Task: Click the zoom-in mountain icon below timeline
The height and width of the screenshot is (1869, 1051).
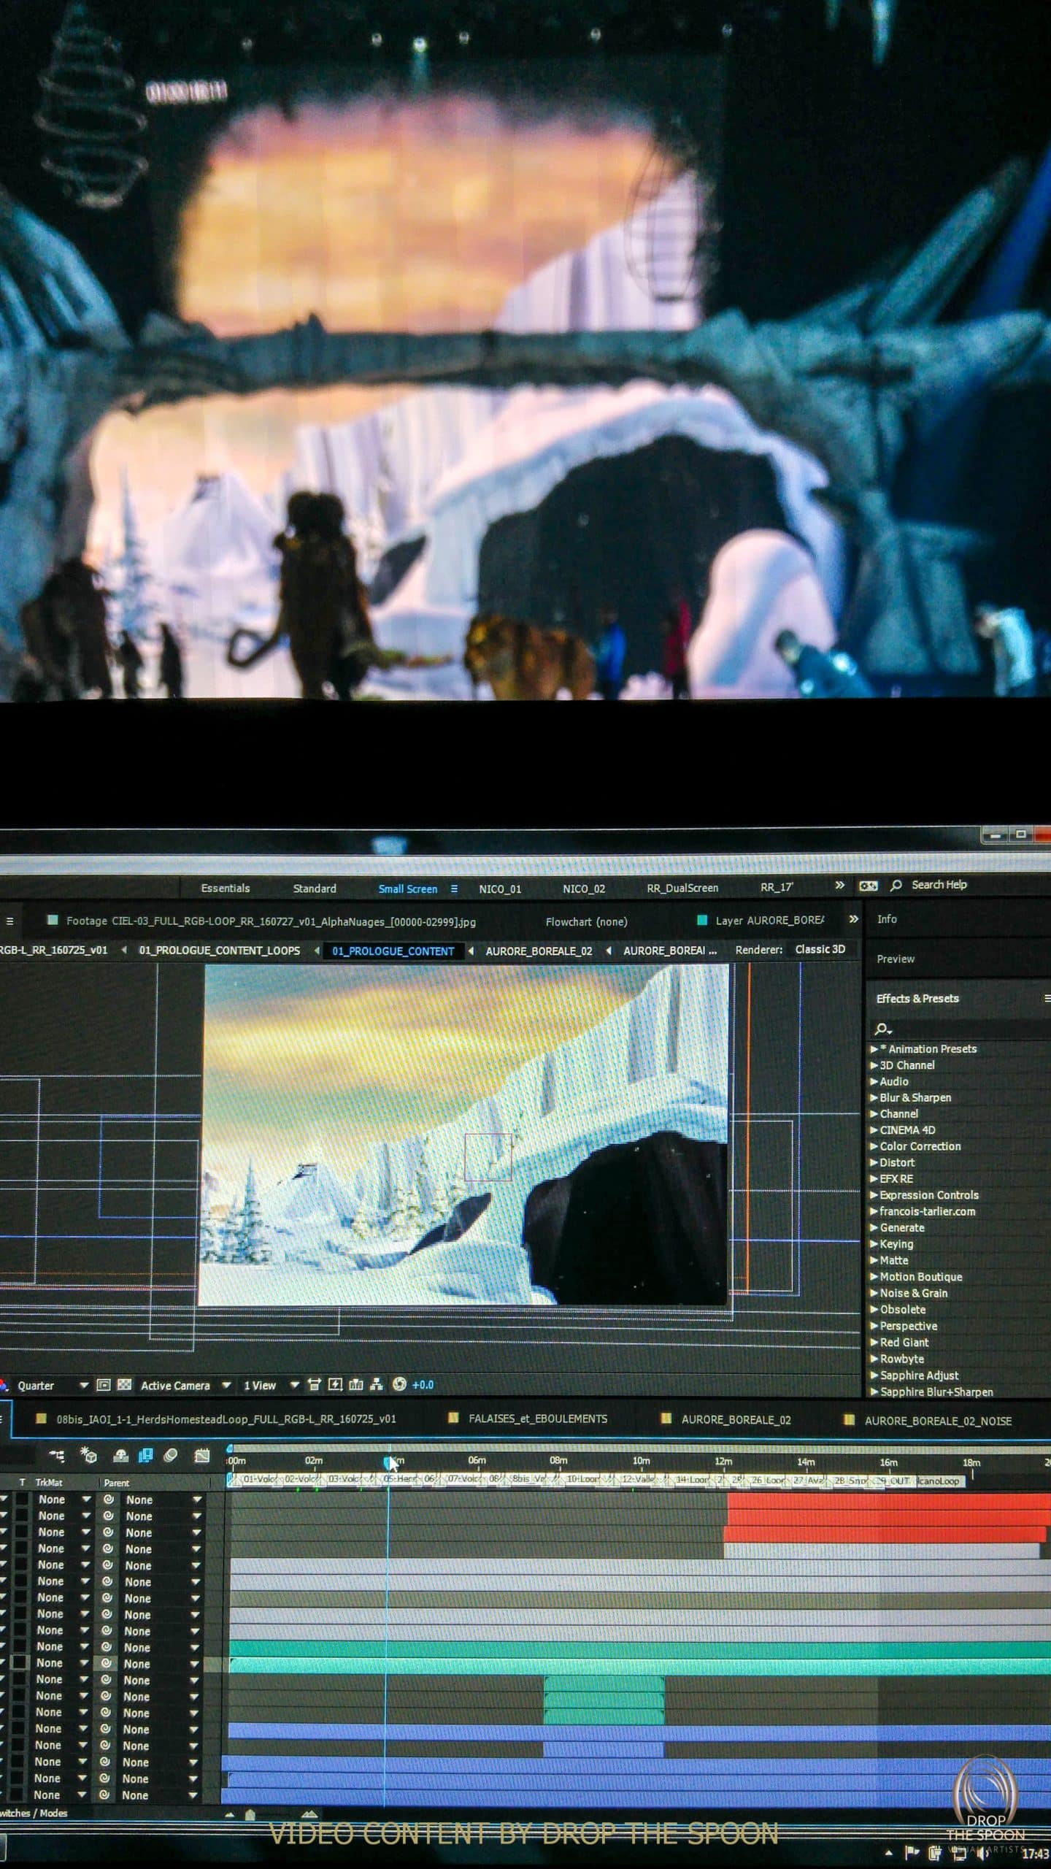Action: (309, 1814)
